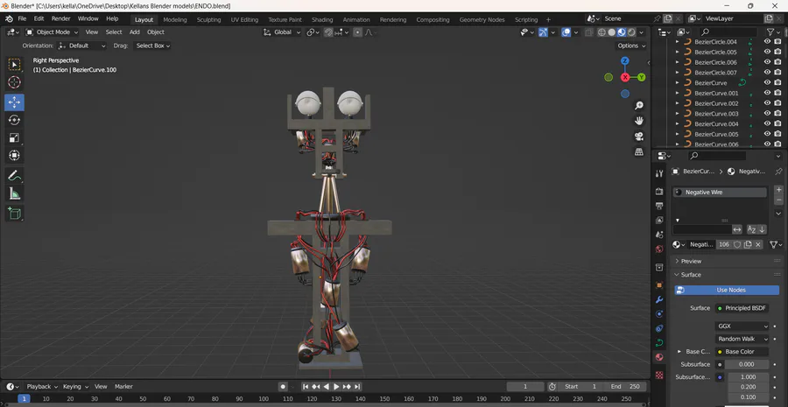Screen dimensions: 788x407
Task: Switch to Geometry Nodes workspace tab
Action: (x=482, y=19)
